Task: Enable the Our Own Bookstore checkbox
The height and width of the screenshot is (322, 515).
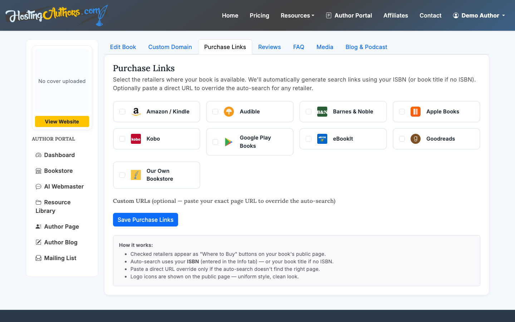Action: (122, 175)
